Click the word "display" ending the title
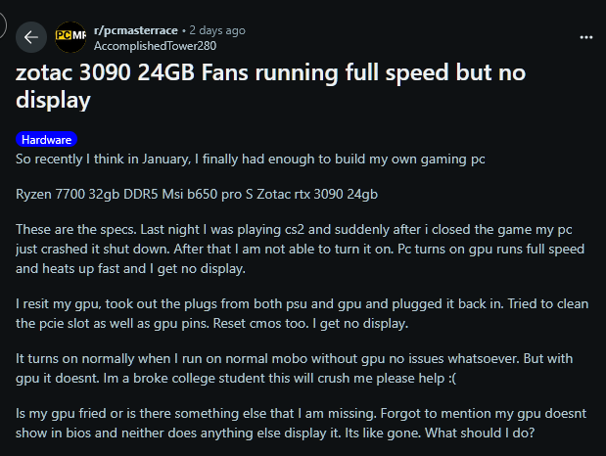This screenshot has width=606, height=456. 53,100
